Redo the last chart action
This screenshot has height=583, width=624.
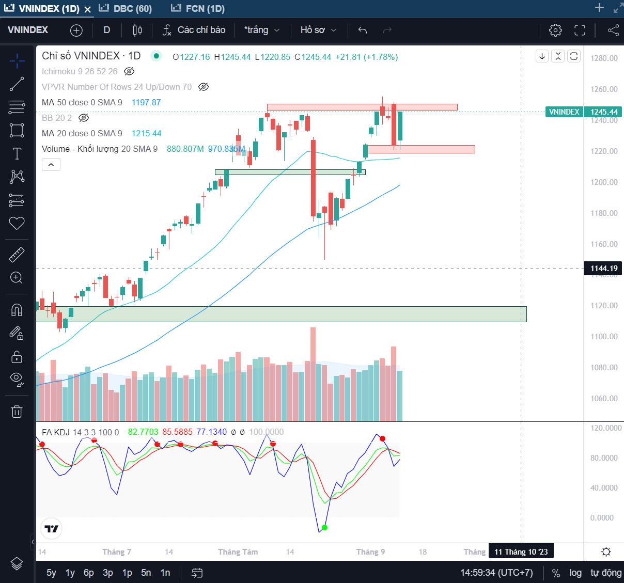tap(387, 30)
